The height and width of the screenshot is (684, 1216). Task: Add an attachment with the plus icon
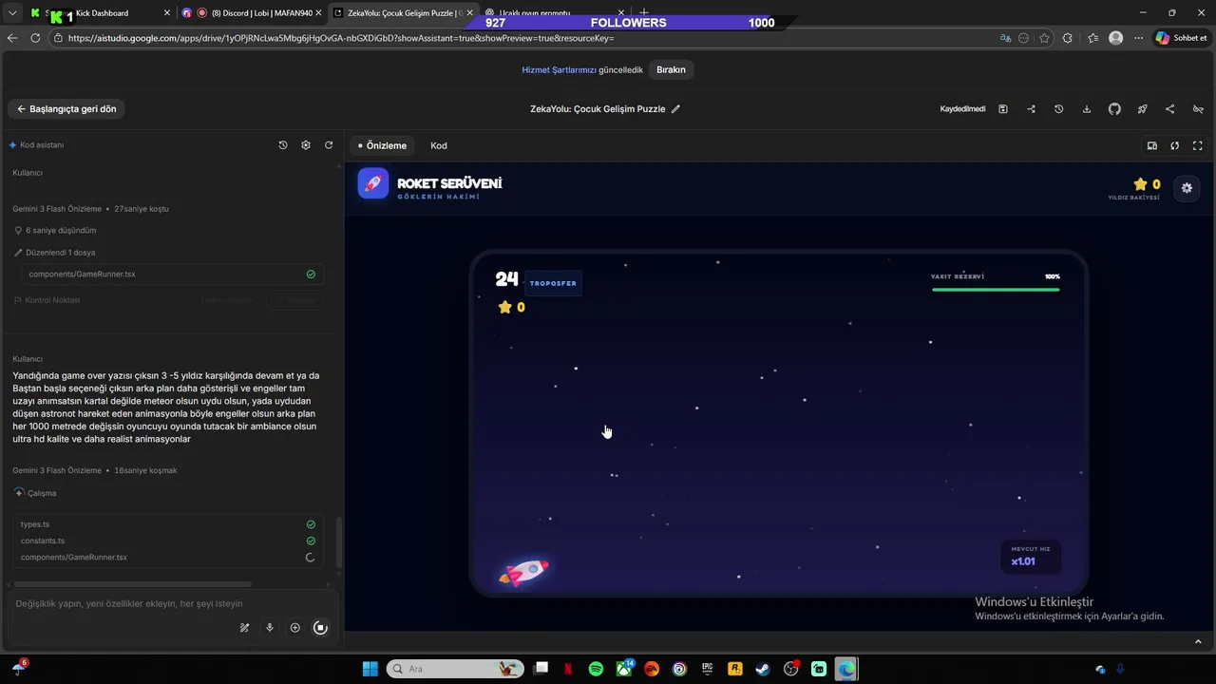click(x=295, y=628)
